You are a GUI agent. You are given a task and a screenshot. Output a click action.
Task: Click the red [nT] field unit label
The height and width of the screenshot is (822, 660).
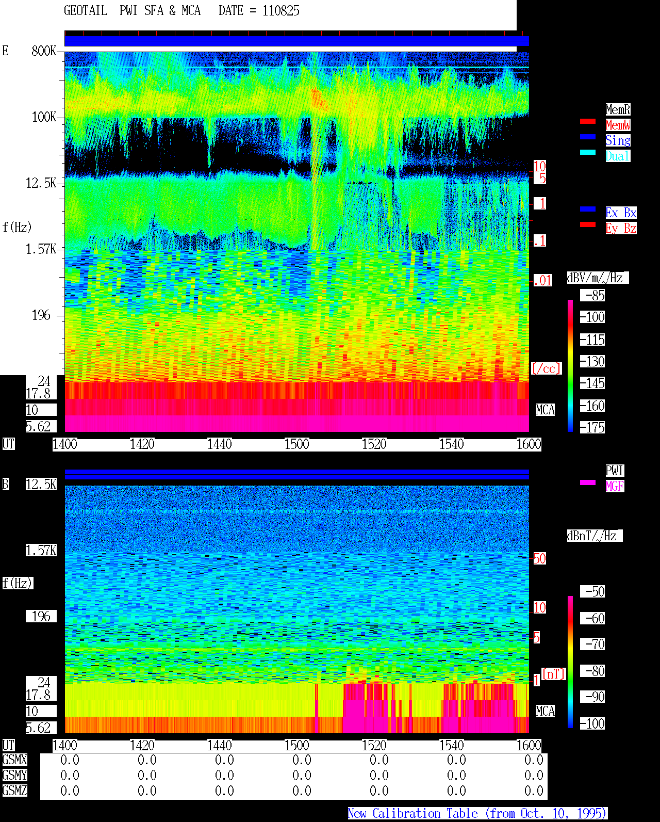click(x=554, y=674)
